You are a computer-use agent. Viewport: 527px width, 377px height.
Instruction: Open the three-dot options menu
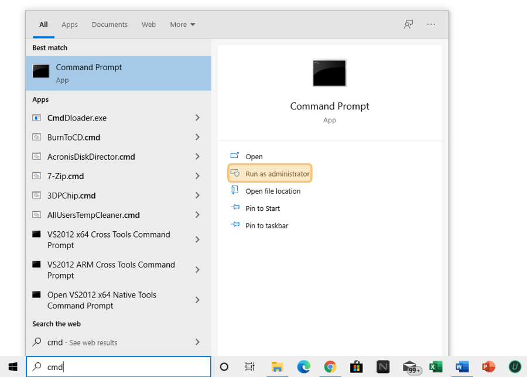(431, 24)
